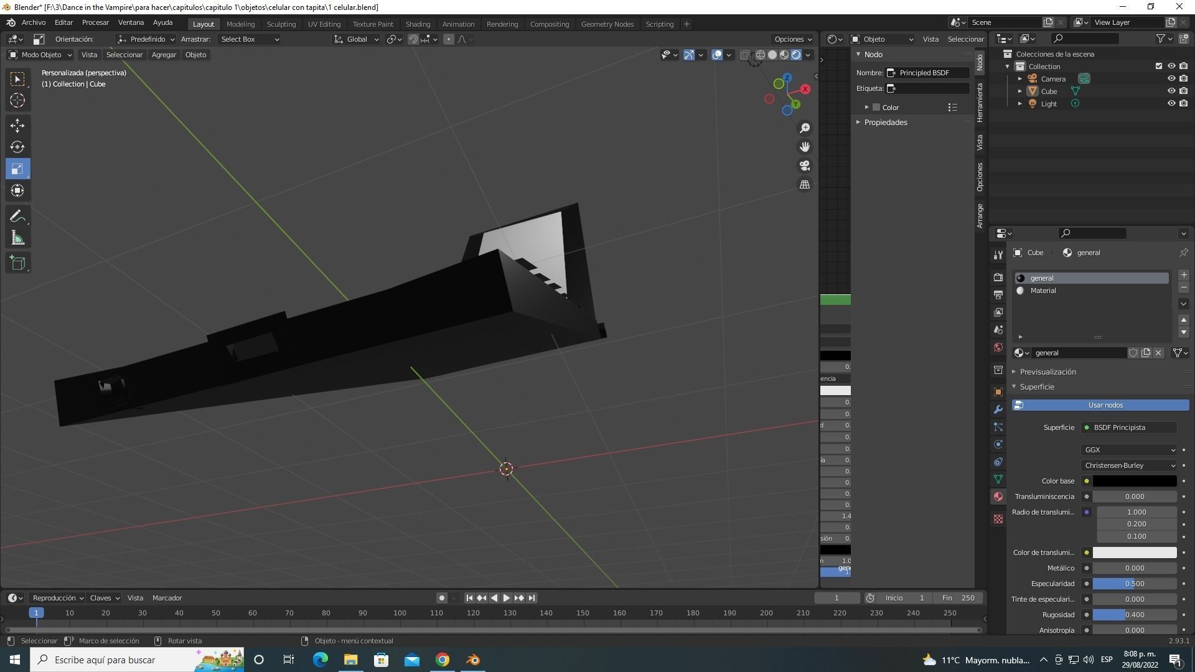Switch to the Shading workspace tab
Image resolution: width=1195 pixels, height=672 pixels.
pyautogui.click(x=418, y=24)
